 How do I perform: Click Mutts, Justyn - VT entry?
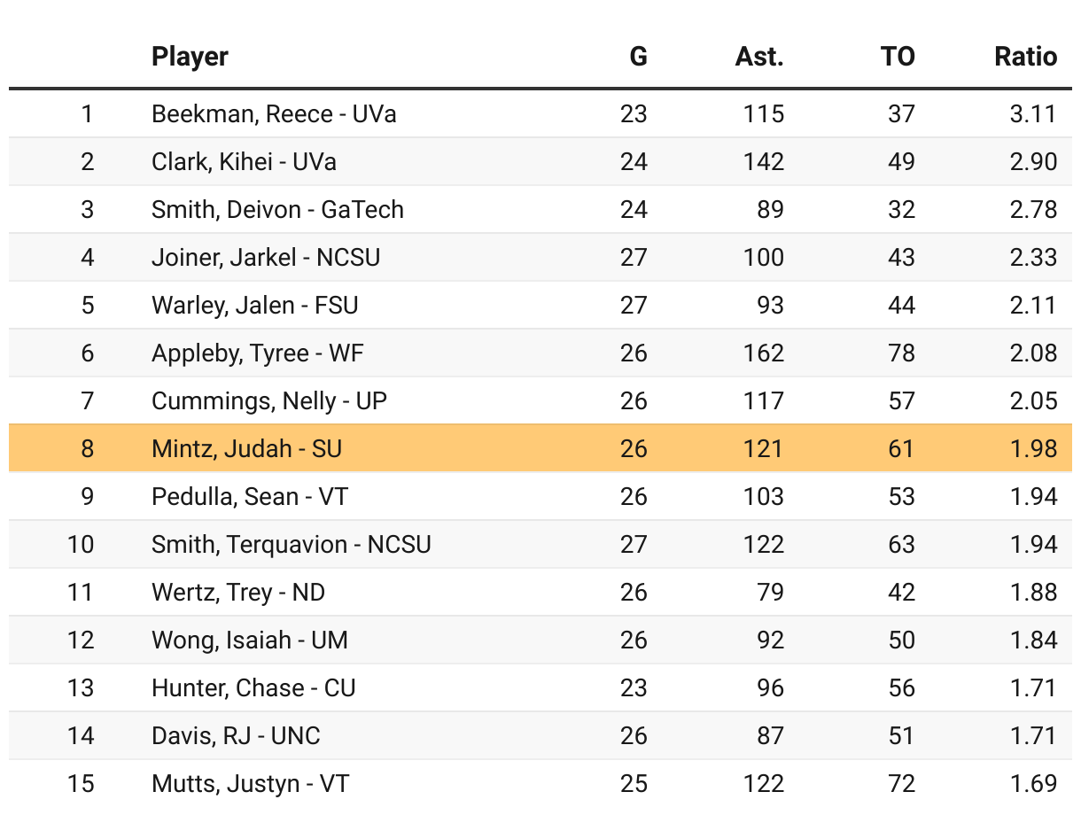250,784
